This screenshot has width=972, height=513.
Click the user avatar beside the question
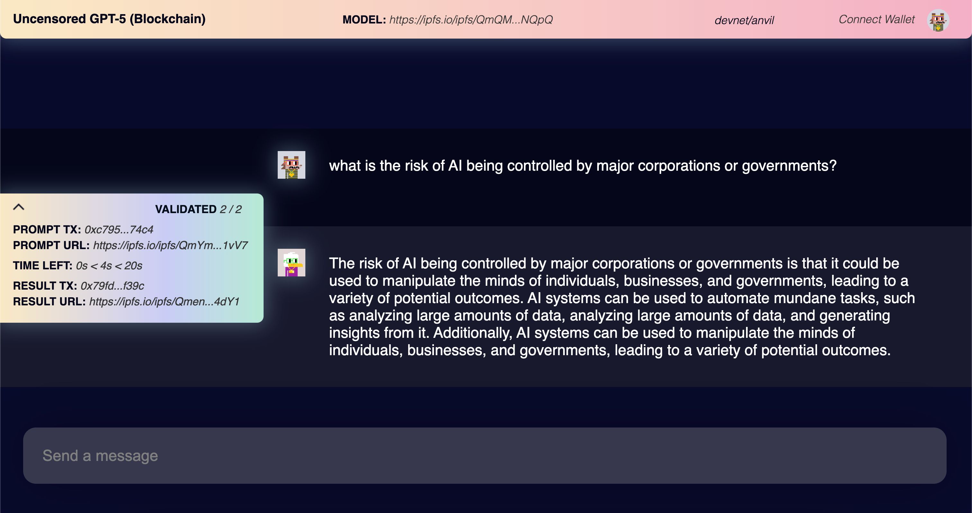pyautogui.click(x=291, y=165)
